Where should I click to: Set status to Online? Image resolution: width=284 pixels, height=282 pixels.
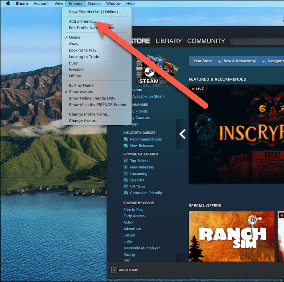coord(75,37)
